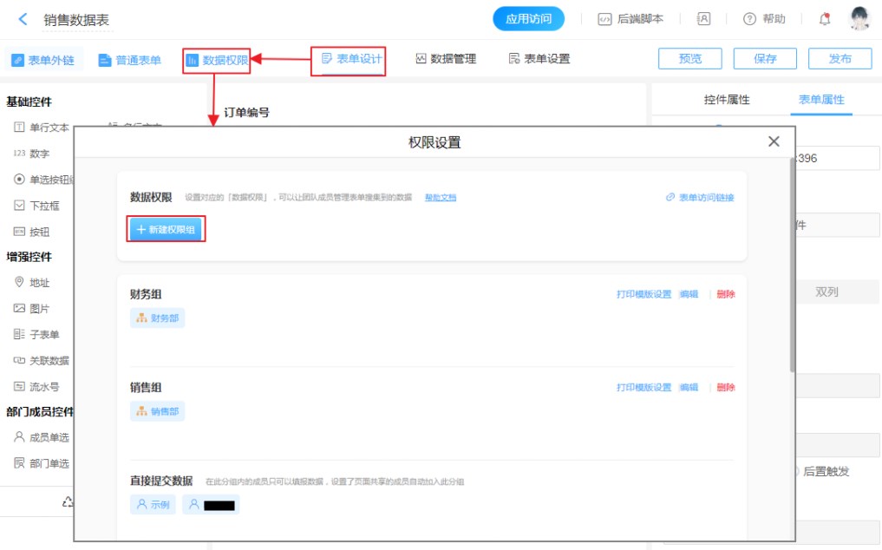Viewport: 882px width, 550px height.
Task: Click the 后端脚本 code icon
Action: pos(605,19)
